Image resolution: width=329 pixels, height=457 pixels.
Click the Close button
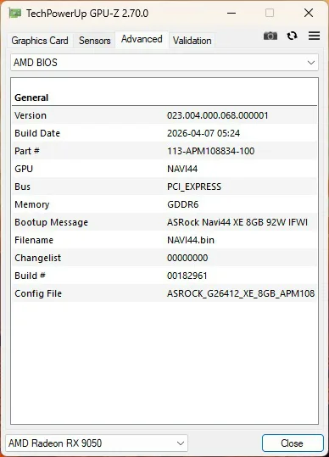point(293,443)
